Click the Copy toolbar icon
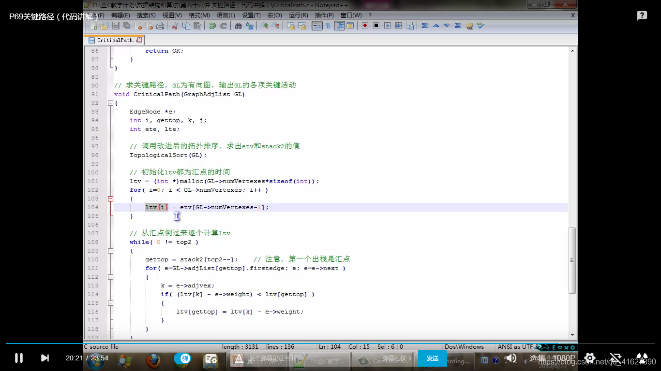This screenshot has height=371, width=661. pyautogui.click(x=186, y=26)
